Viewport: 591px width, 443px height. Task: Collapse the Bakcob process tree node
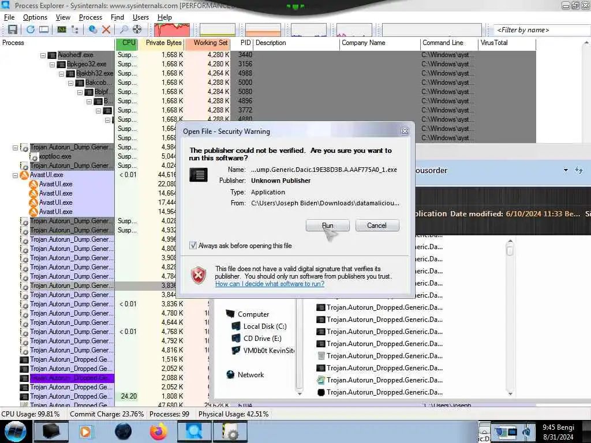pyautogui.click(x=70, y=83)
